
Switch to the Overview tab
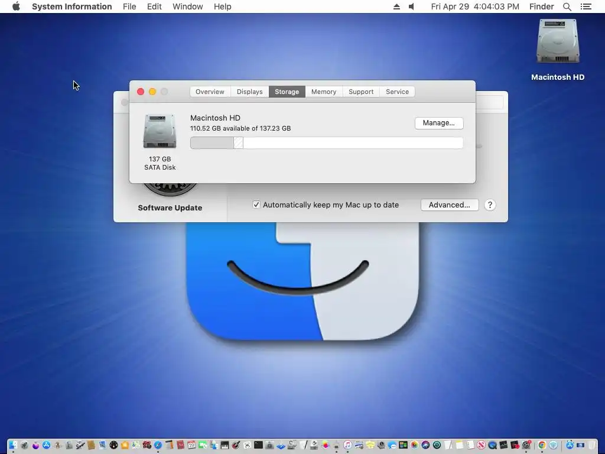[210, 92]
